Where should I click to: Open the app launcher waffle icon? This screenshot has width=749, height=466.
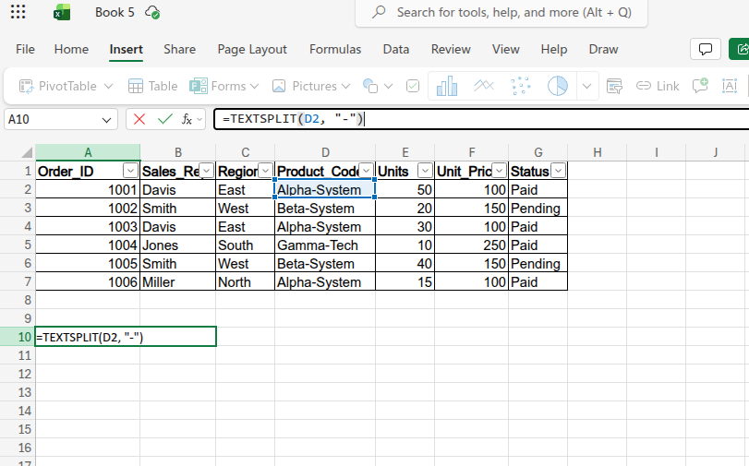coord(18,13)
